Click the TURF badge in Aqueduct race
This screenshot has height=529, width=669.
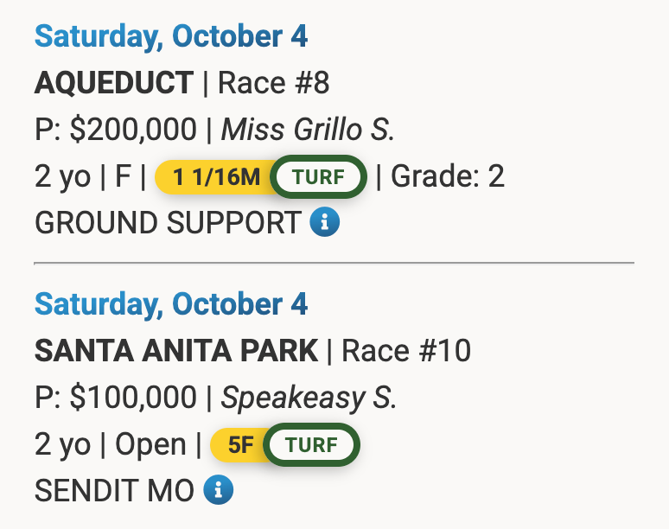[x=318, y=177]
